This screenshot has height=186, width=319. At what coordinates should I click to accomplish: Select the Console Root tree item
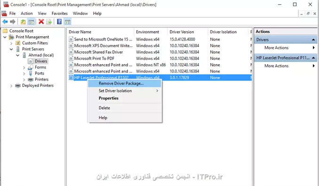point(21,31)
